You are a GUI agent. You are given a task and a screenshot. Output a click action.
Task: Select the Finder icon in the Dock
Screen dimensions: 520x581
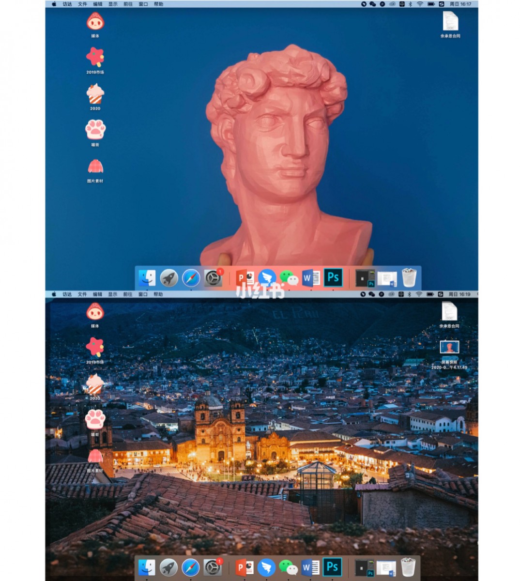point(147,277)
